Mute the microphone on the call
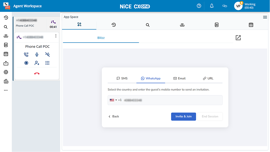The height and width of the screenshot is (152, 270). [x=37, y=54]
